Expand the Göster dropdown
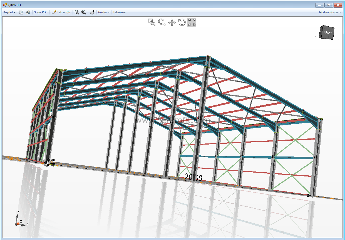Viewport: 345px width, 240px height. tap(104, 12)
